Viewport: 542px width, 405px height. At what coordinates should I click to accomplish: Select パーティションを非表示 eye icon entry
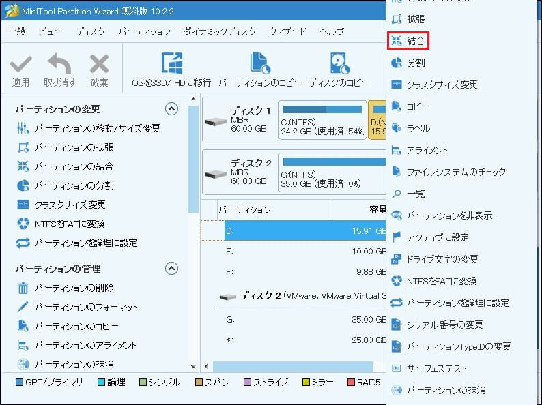click(x=448, y=215)
